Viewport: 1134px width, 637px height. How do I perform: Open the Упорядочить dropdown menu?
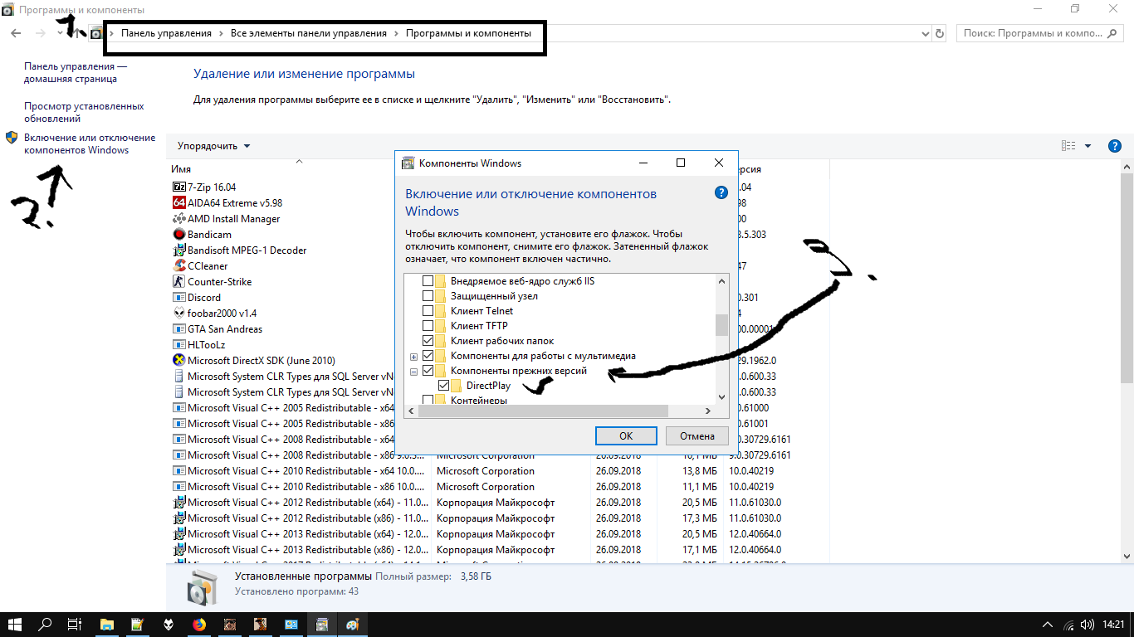pyautogui.click(x=213, y=146)
